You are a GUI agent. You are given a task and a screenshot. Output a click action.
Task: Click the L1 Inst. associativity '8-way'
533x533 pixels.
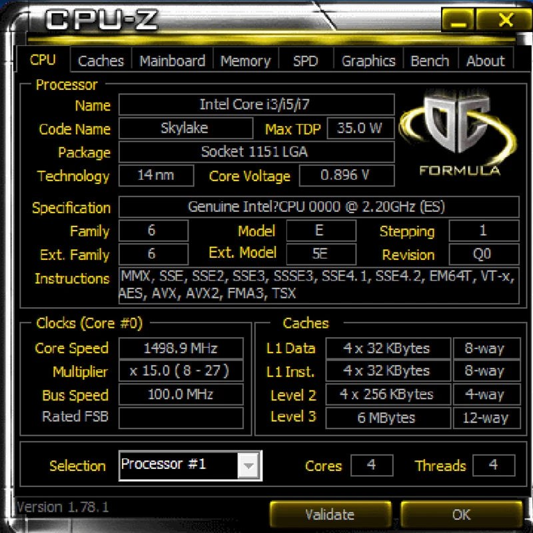487,371
